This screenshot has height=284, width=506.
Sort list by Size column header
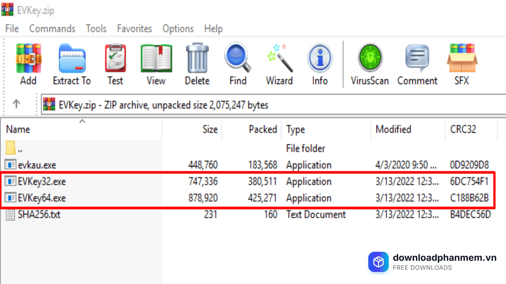pyautogui.click(x=210, y=129)
